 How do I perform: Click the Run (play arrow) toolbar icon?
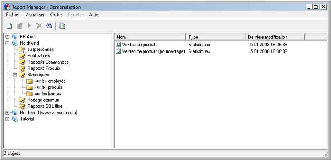29,26
